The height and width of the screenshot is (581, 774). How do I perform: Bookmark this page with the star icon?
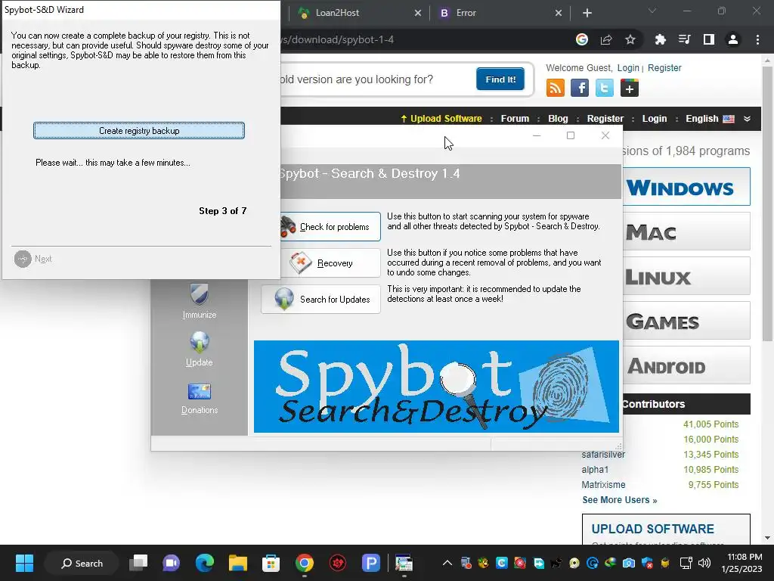(x=630, y=39)
